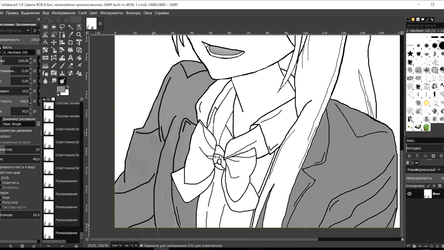Toggle Привязать кисть к виду checkbox
Image resolution: width=444 pixels, height=250 pixels.
tap(17, 167)
